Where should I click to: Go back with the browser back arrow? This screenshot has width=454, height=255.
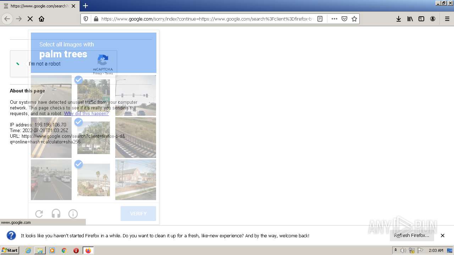(x=7, y=19)
